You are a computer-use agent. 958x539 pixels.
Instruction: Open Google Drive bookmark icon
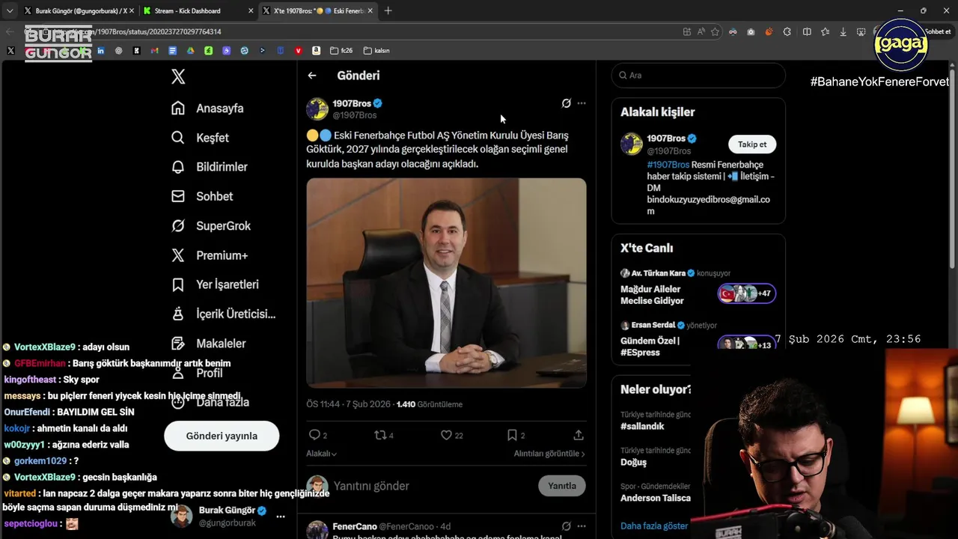(190, 51)
